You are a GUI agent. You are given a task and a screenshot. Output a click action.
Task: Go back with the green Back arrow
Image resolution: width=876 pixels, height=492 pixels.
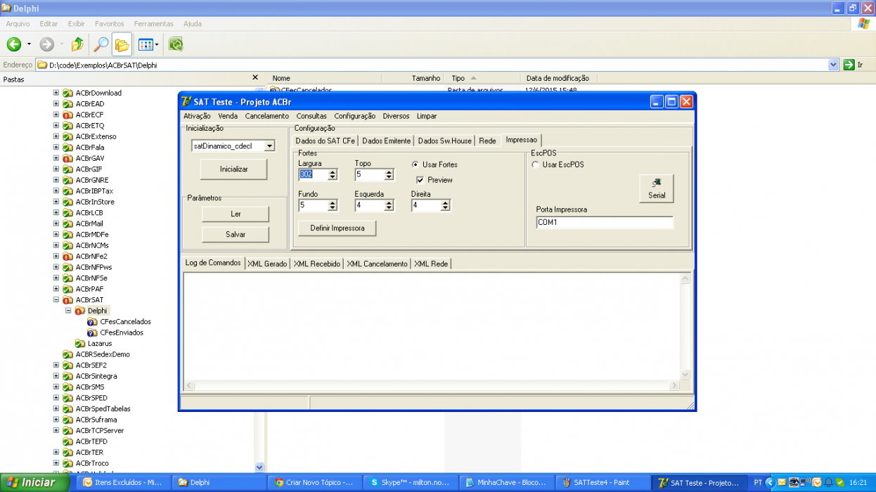pyautogui.click(x=13, y=44)
